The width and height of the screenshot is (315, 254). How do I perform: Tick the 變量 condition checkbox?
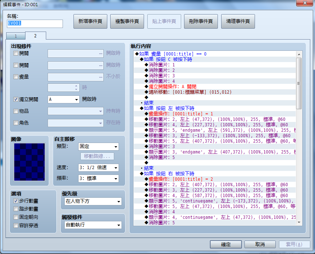click(16, 77)
